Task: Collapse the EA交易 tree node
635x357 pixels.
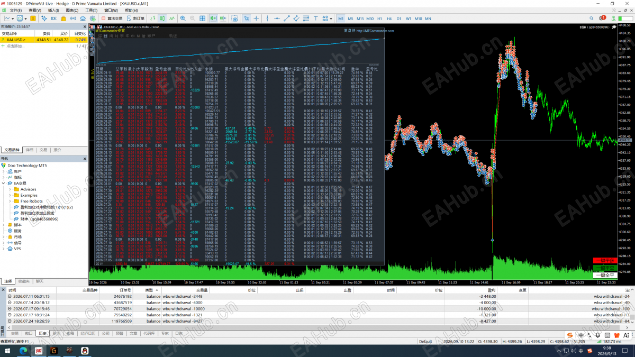Action: coord(4,183)
